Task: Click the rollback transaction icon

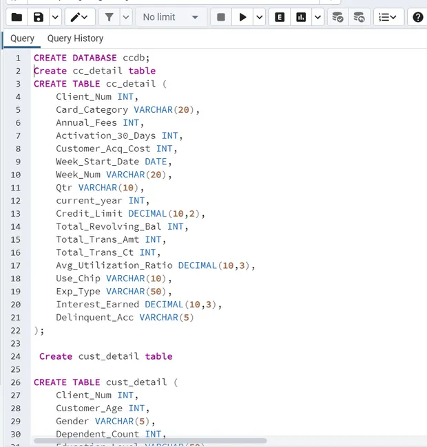Action: tap(359, 17)
